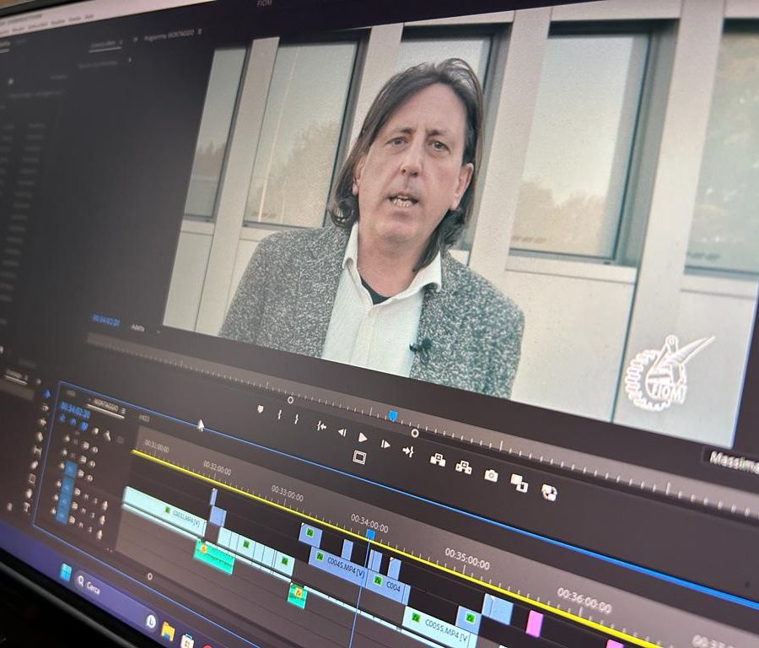Click right circle handle on Program monitor ruler
The height and width of the screenshot is (648, 759).
tap(415, 433)
